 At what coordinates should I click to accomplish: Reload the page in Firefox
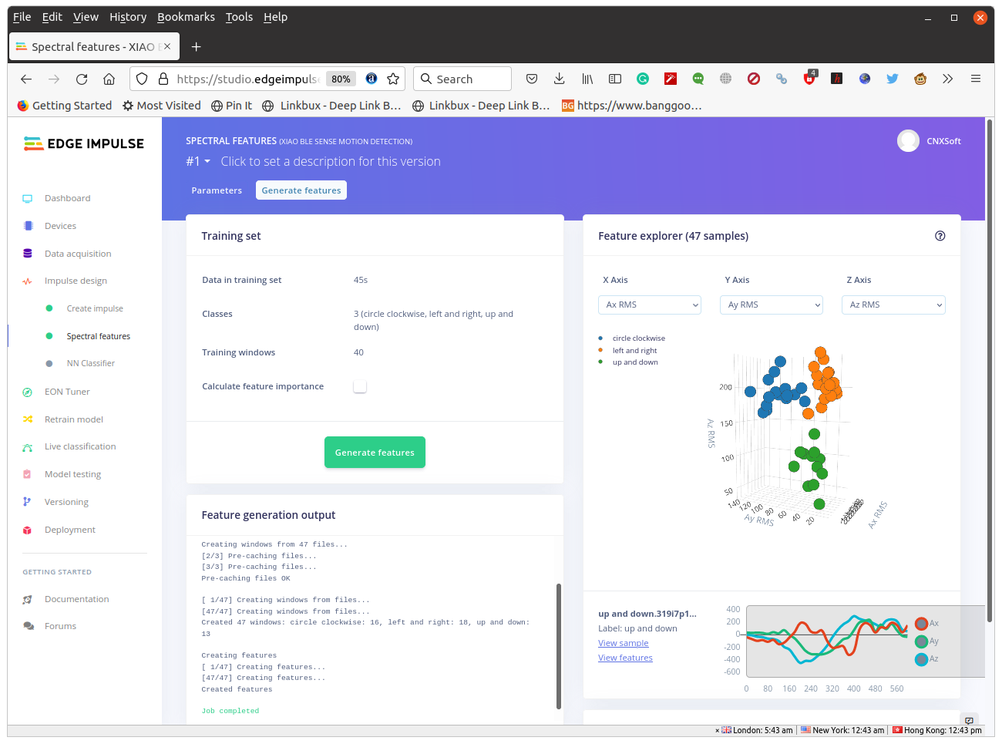(x=82, y=79)
